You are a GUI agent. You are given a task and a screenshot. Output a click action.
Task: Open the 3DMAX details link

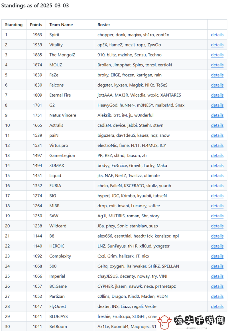point(217,165)
